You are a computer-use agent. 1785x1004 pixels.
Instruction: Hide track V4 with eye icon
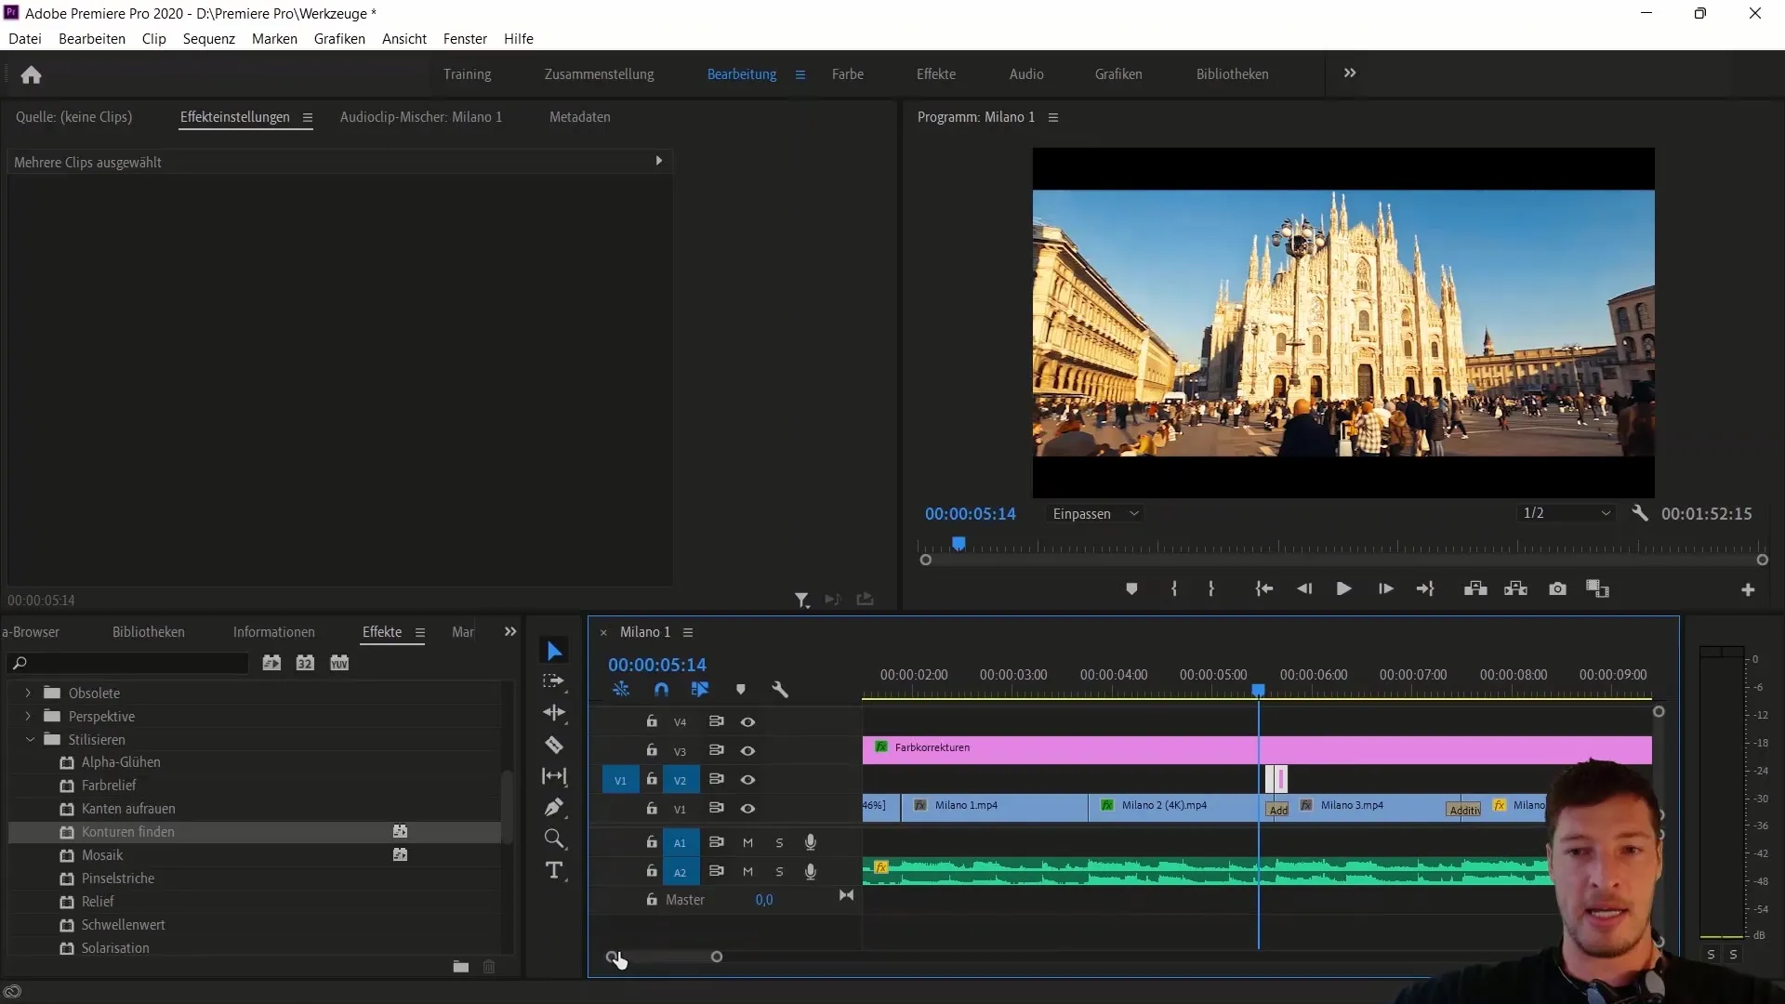click(747, 722)
